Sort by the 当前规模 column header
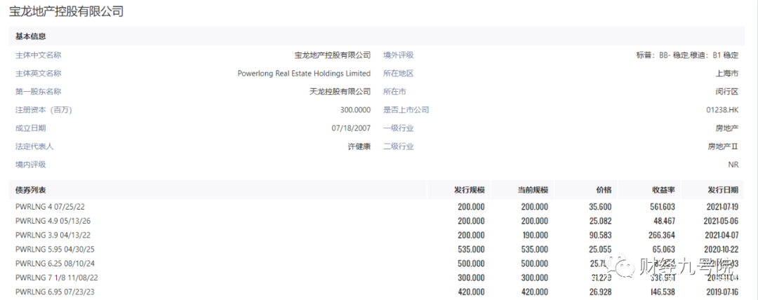This screenshot has height=300, width=758. (533, 190)
